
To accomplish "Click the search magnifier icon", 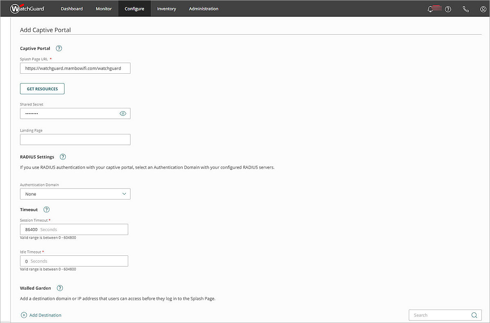I will coord(474,315).
